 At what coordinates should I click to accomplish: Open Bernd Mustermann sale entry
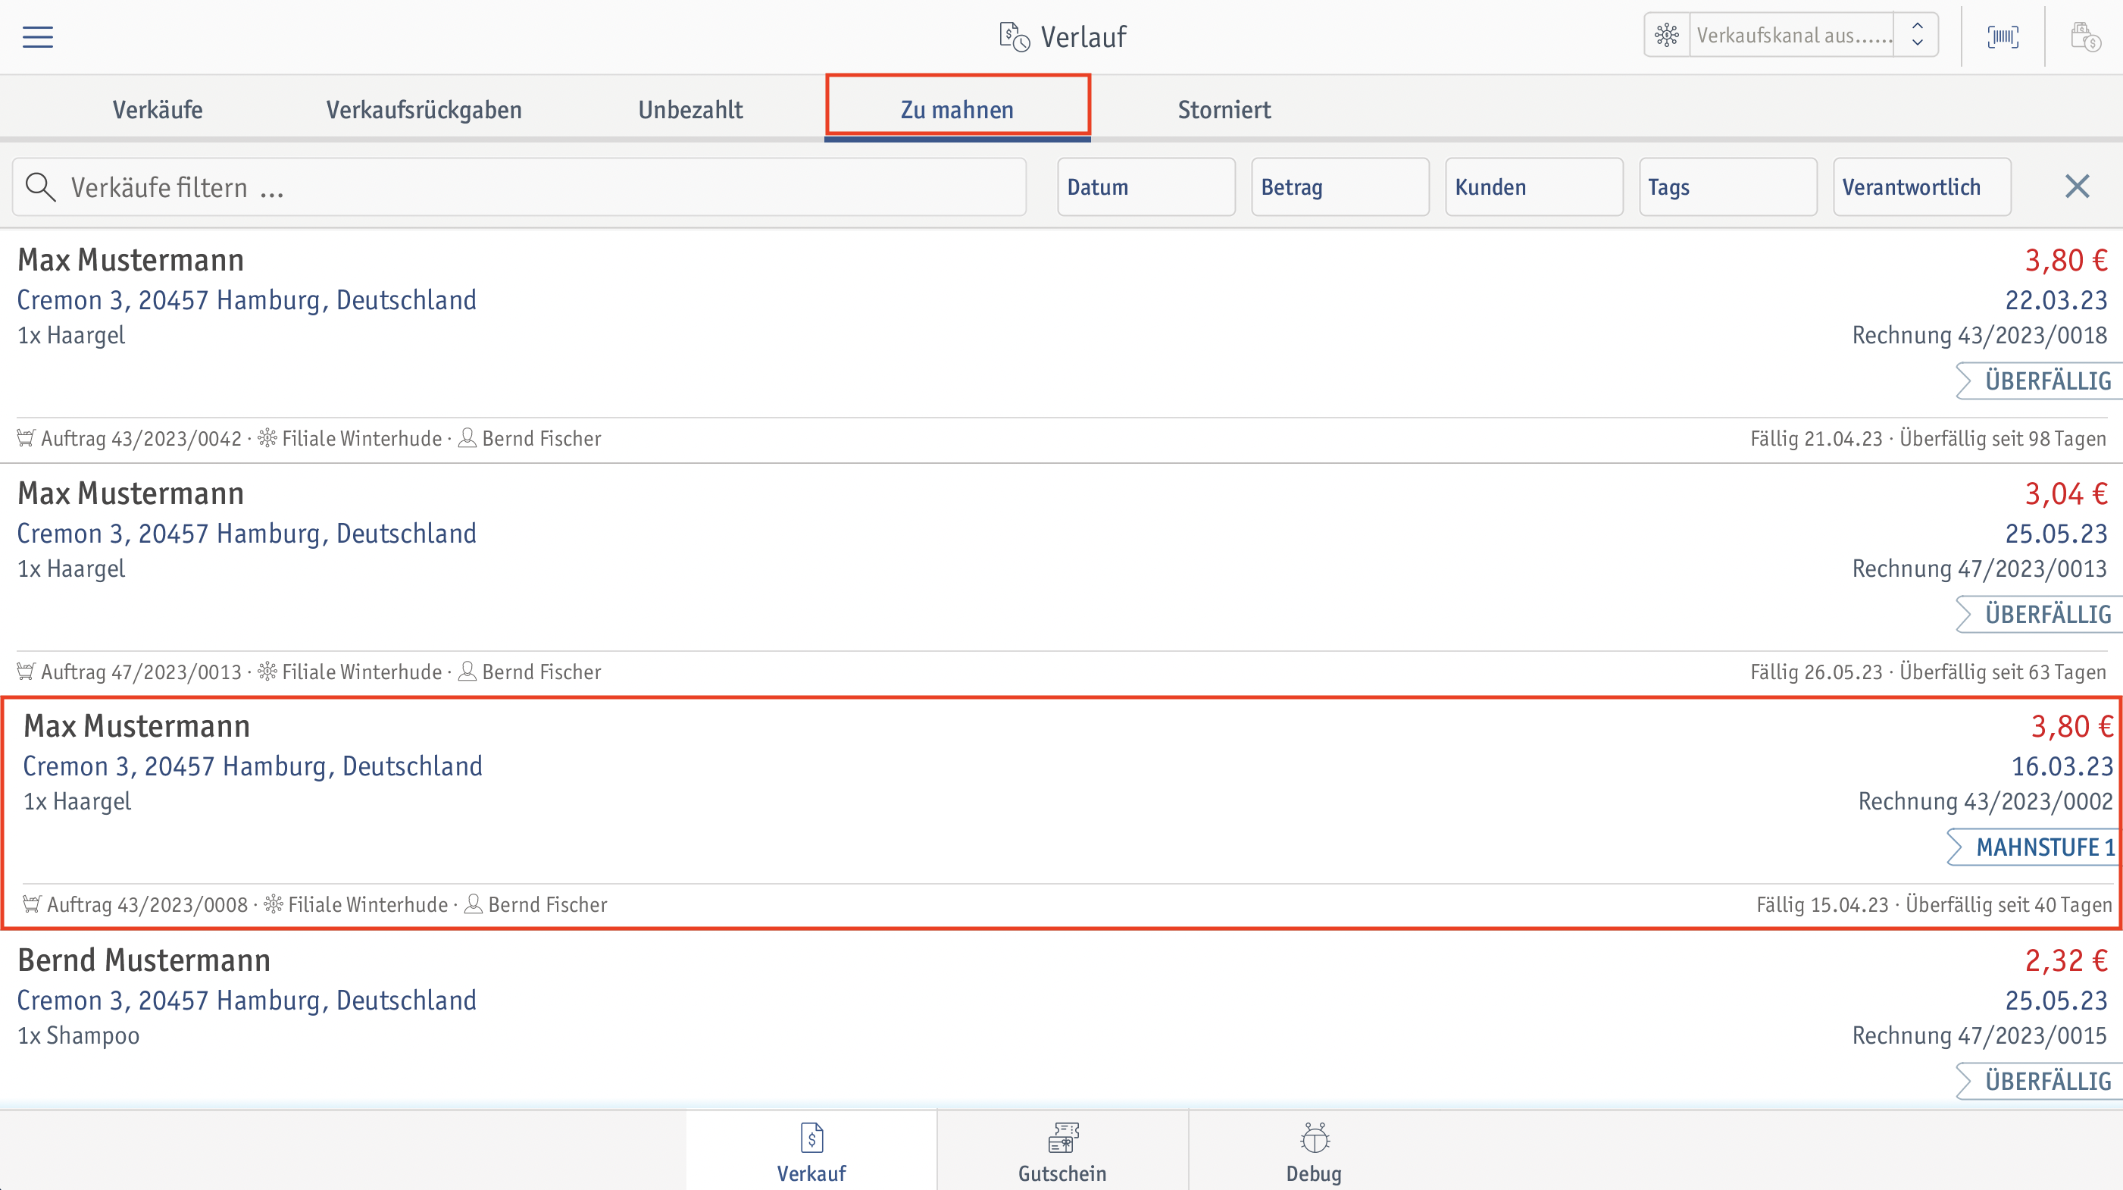tap(1061, 1020)
